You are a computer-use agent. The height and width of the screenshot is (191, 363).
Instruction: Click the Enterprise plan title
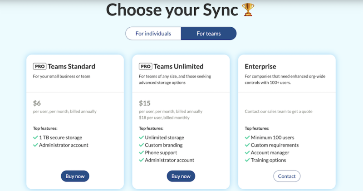(x=260, y=66)
